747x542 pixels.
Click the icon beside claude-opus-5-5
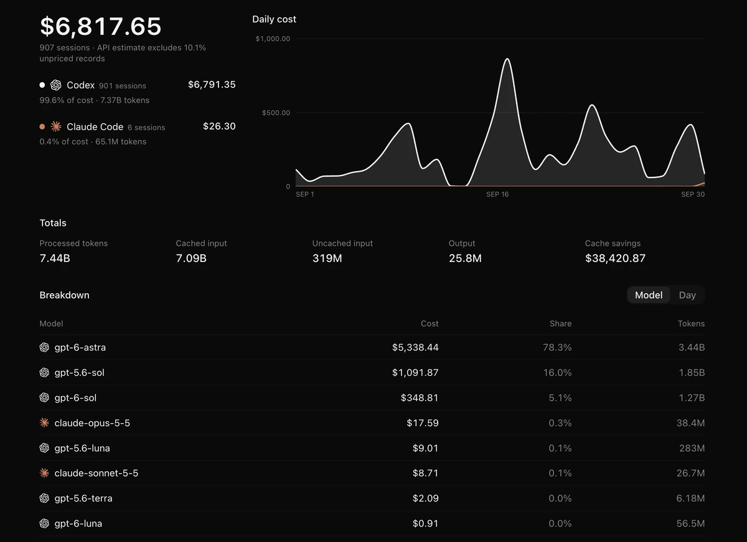pyautogui.click(x=44, y=423)
